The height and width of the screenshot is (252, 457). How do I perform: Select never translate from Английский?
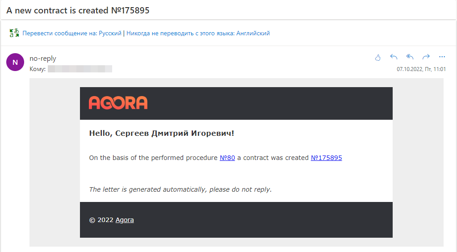(x=198, y=33)
